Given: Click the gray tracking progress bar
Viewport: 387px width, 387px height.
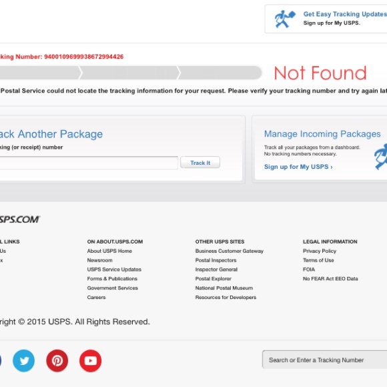Looking at the screenshot, I should pos(131,73).
